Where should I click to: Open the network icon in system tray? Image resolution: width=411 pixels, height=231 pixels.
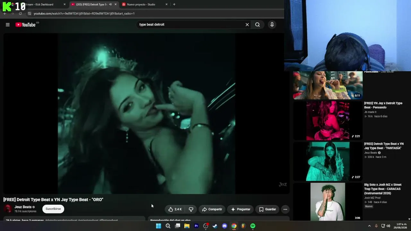pos(383,226)
